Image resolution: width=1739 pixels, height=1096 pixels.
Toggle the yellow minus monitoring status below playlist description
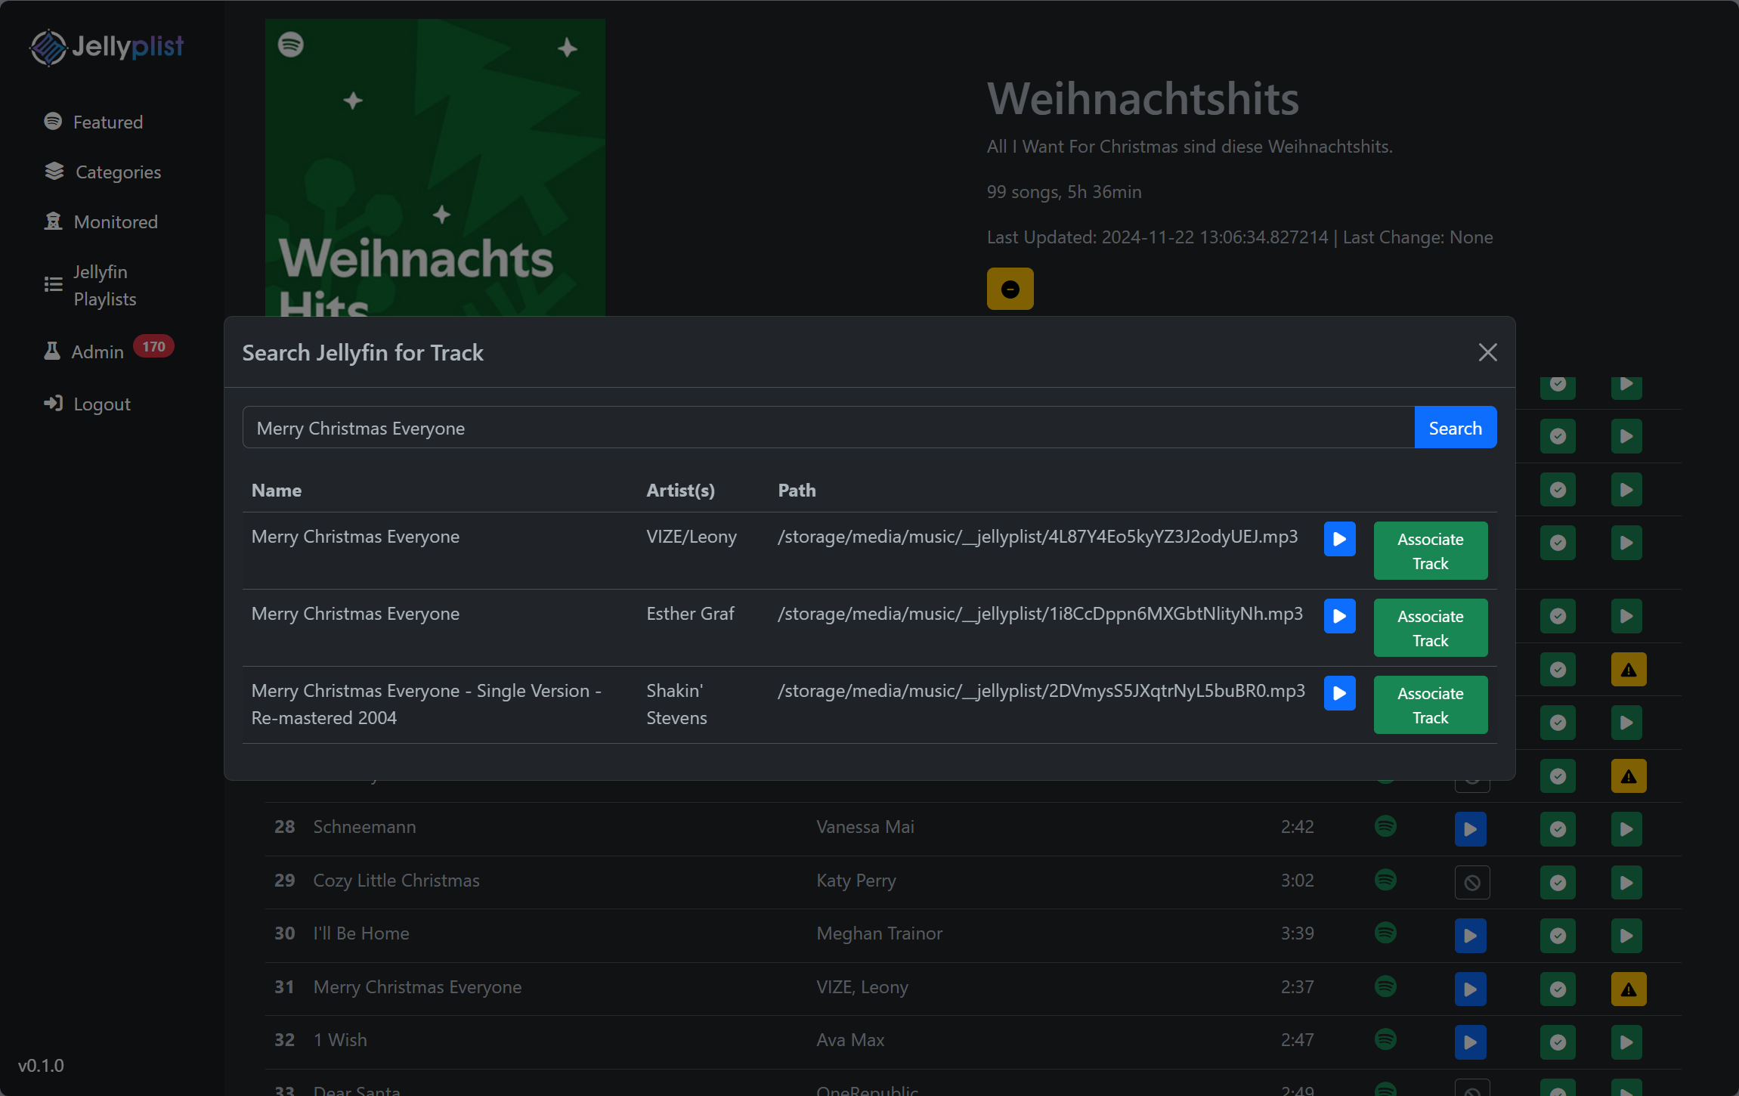point(1010,289)
